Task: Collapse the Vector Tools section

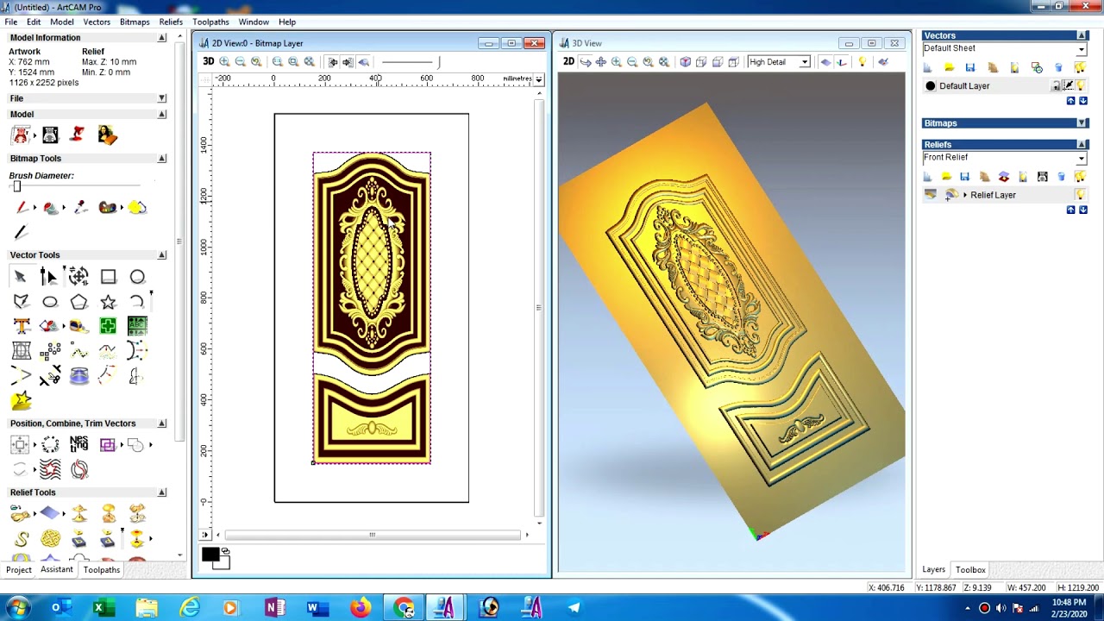Action: 161,255
